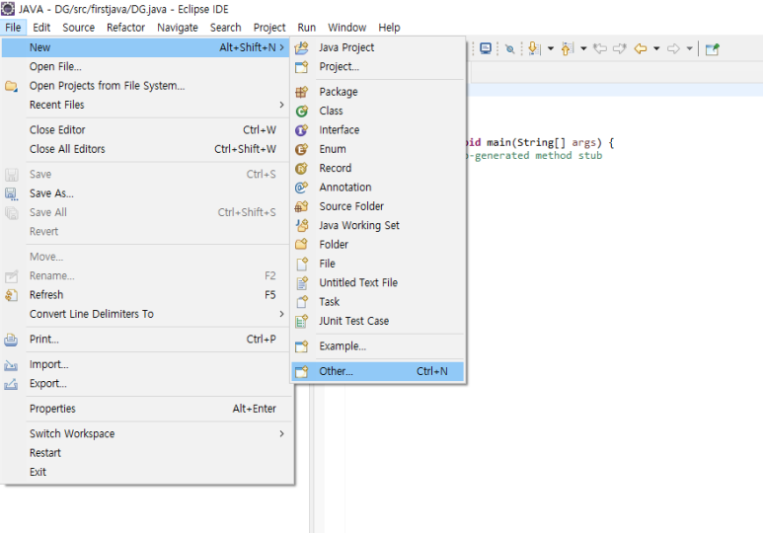Image resolution: width=763 pixels, height=533 pixels.
Task: Choose Restart in File menu
Action: (x=145, y=453)
